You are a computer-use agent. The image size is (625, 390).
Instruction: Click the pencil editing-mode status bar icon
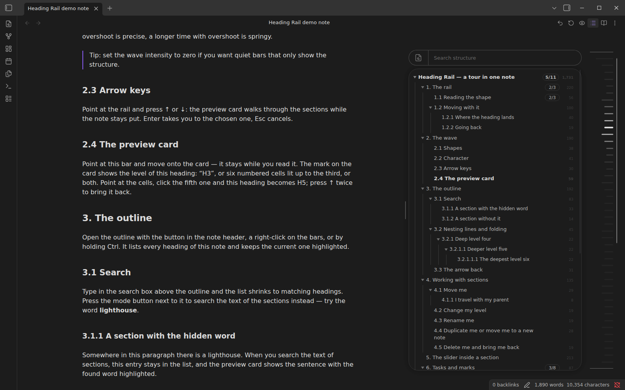[x=527, y=385]
